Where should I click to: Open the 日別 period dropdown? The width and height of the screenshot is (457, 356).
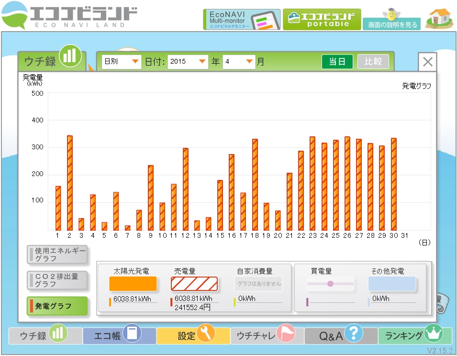point(121,61)
